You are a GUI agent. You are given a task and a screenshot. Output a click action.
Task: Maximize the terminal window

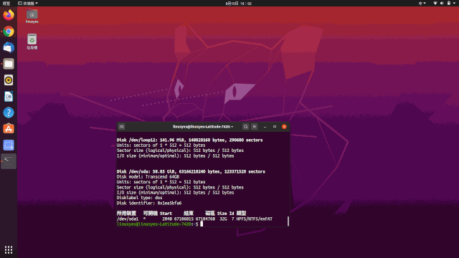tap(275, 127)
